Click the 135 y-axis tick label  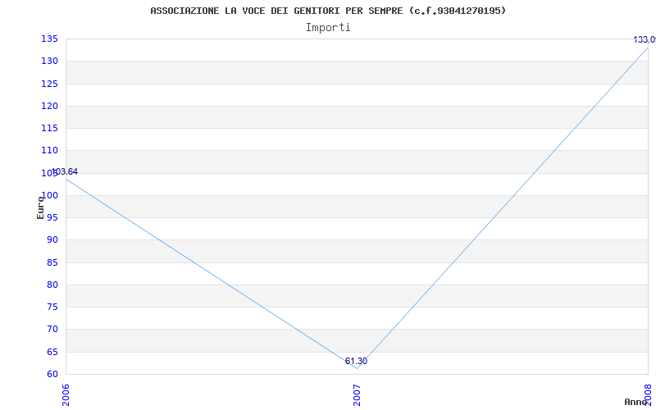point(49,39)
